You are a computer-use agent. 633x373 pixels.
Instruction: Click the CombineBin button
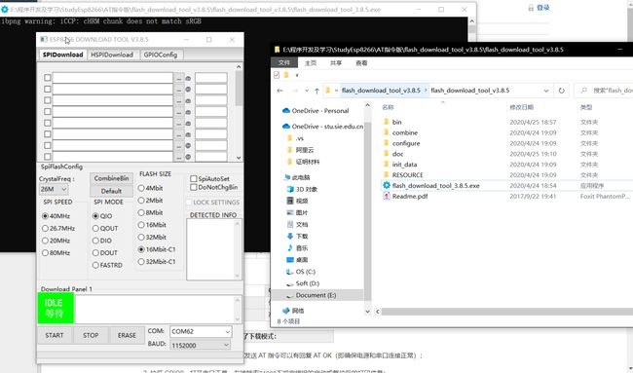pyautogui.click(x=111, y=178)
